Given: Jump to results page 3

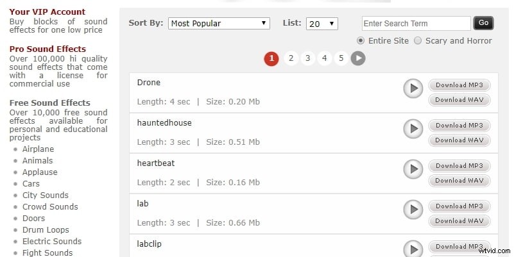Looking at the screenshot, I should click(307, 58).
